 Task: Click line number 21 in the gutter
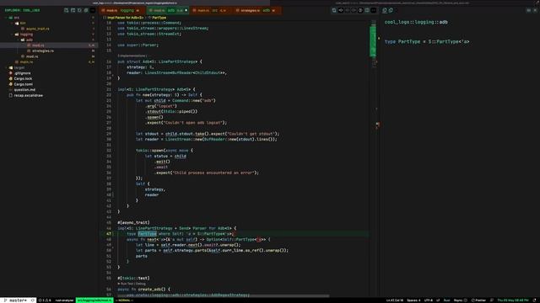[109, 89]
